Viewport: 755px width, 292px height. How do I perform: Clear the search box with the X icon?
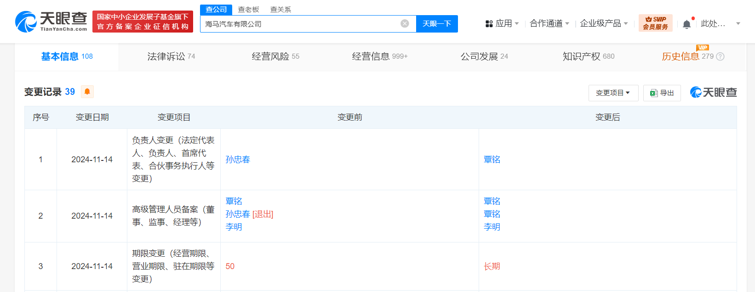coord(405,24)
